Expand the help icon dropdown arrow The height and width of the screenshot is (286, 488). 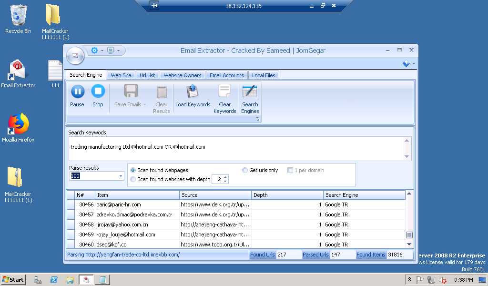414,63
